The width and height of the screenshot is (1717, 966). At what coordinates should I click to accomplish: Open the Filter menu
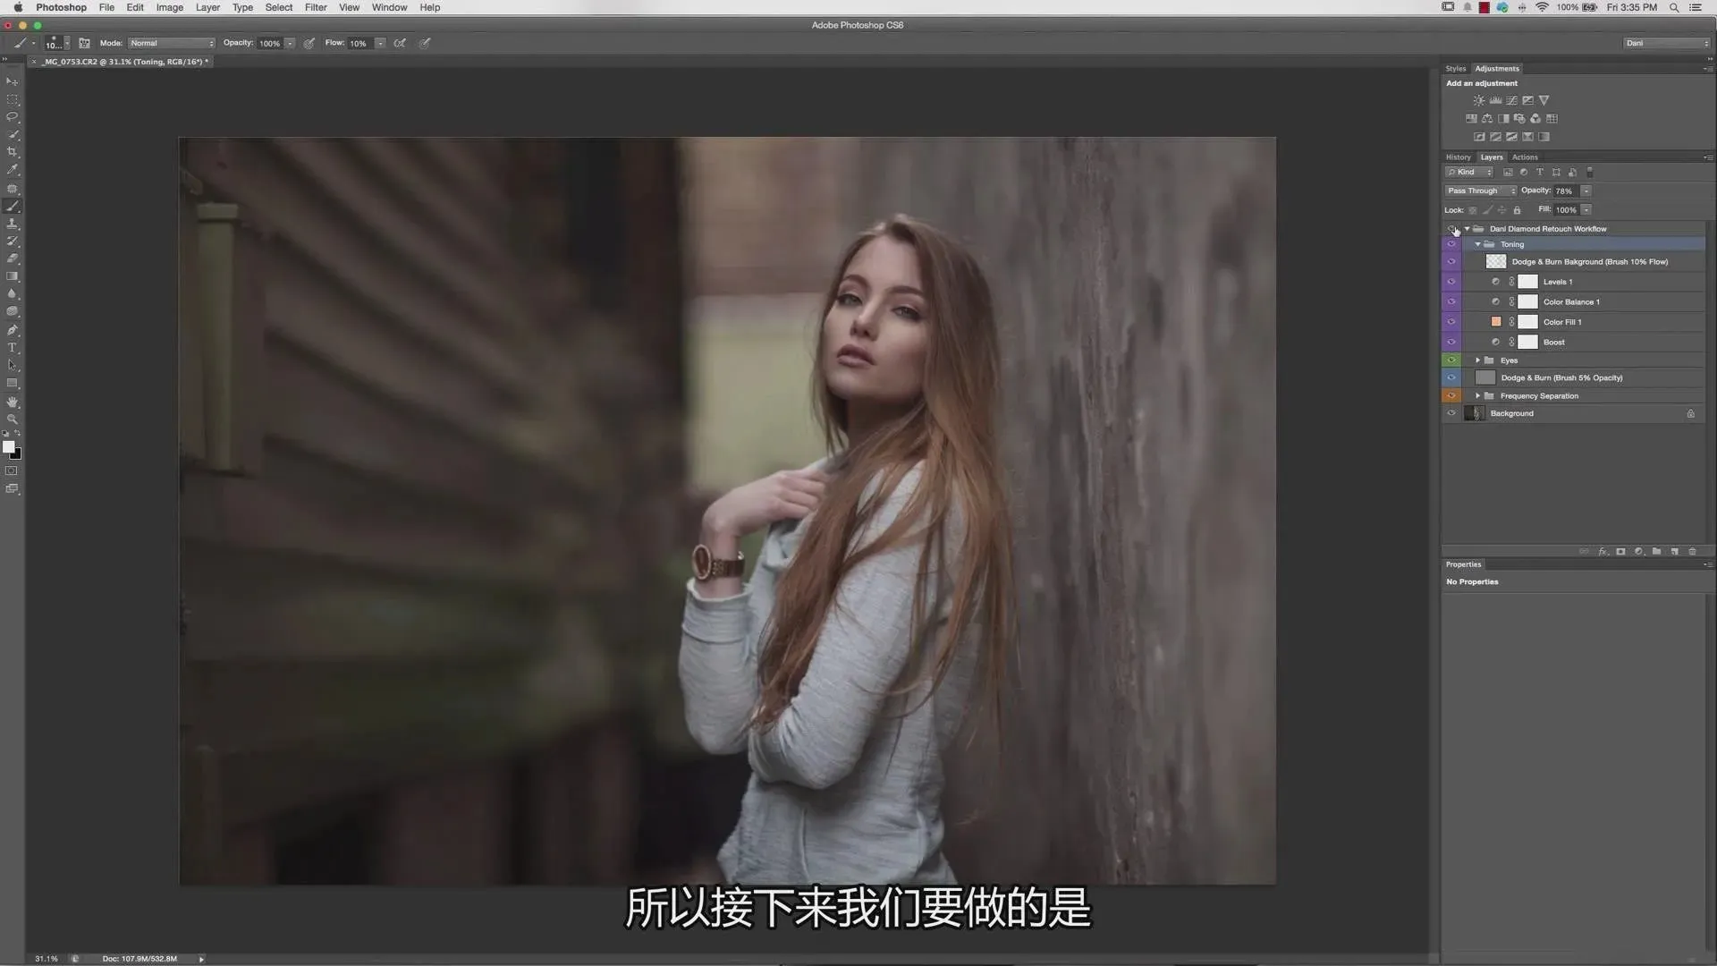click(x=316, y=7)
